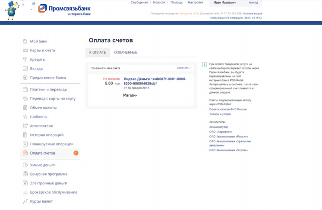Click the gift icon beside Бонусная программа
The image size is (322, 210).
pyautogui.click(x=25, y=174)
